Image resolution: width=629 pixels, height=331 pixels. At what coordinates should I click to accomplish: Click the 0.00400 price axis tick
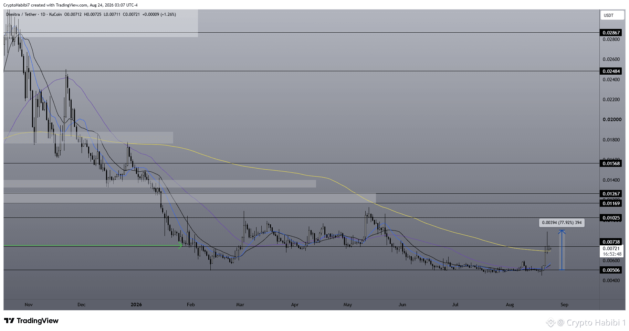point(611,280)
